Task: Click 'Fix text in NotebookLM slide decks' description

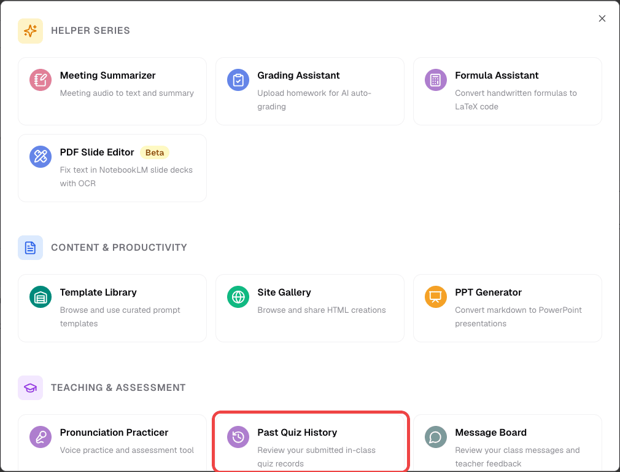Action: (x=126, y=176)
